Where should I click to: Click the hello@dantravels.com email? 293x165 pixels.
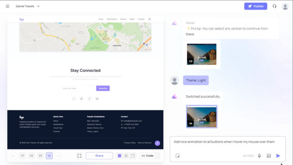click(x=133, y=121)
